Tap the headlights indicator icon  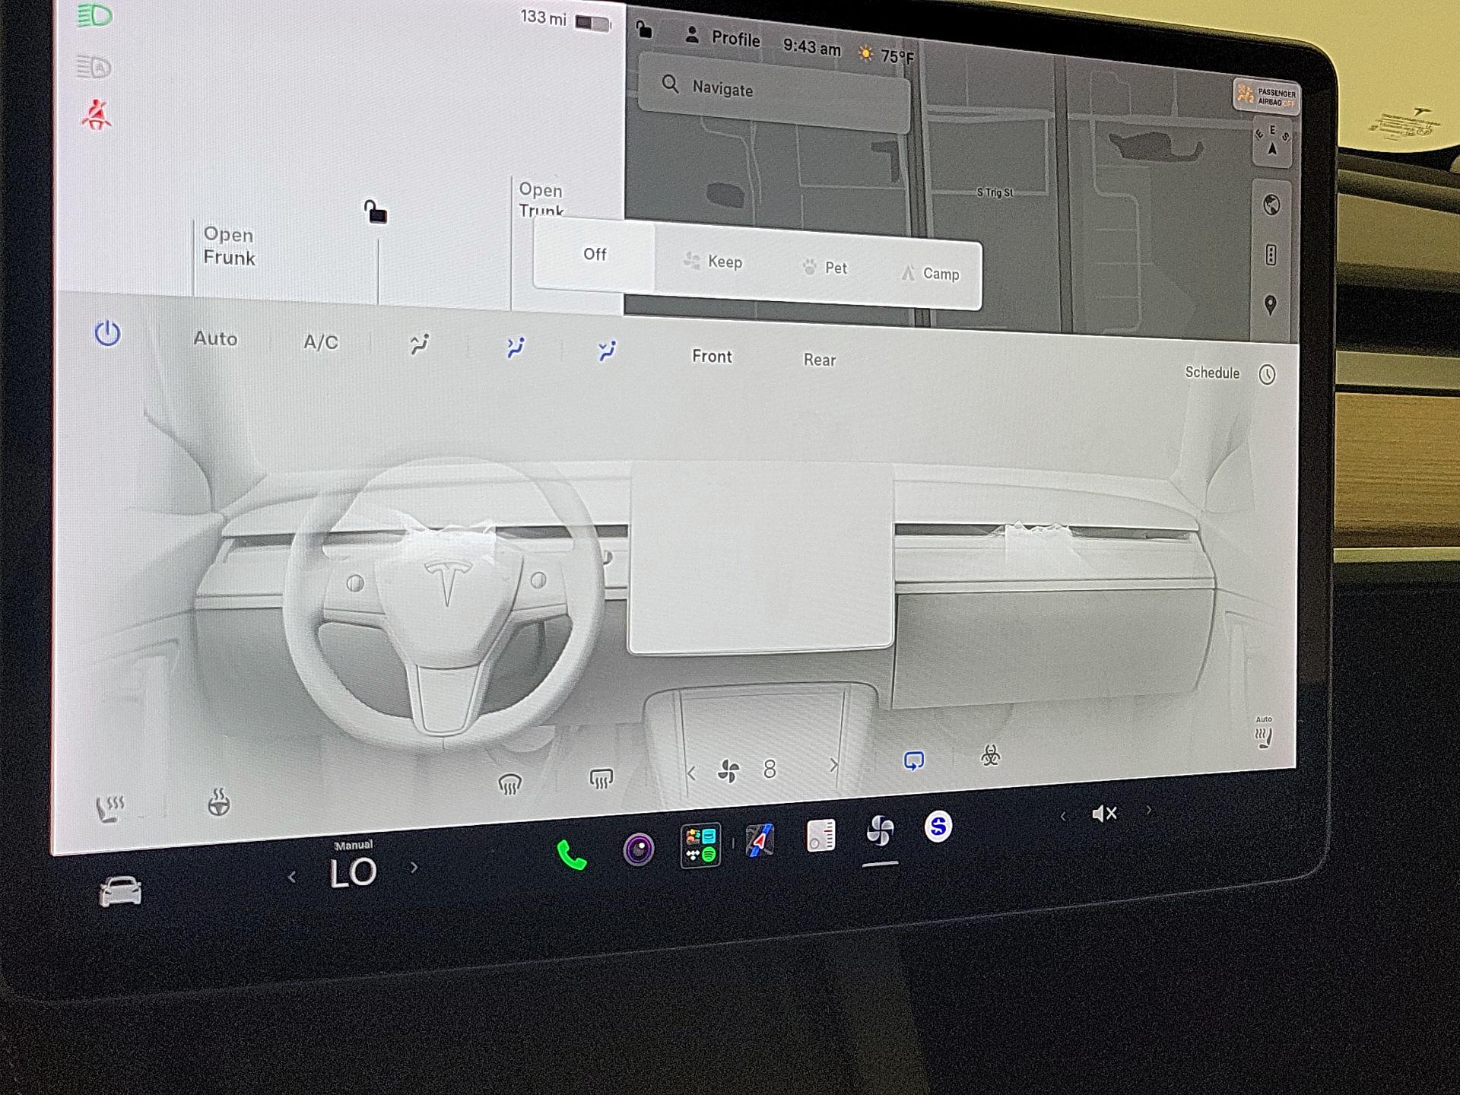coord(95,15)
